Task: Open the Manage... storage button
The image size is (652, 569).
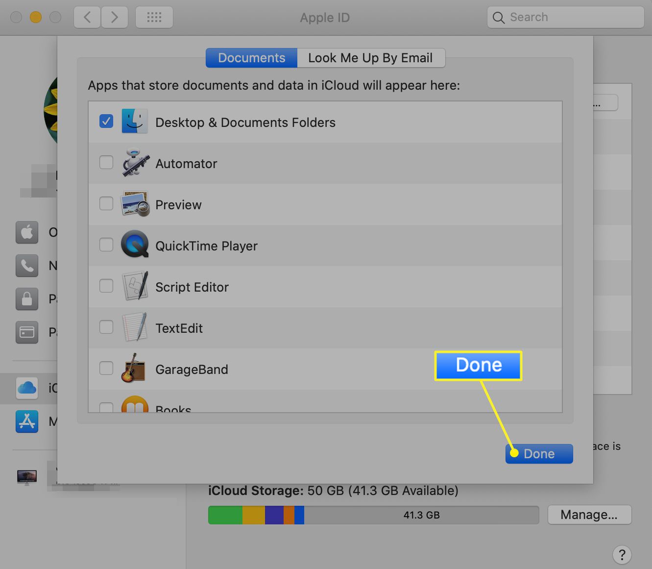Action: [x=589, y=515]
